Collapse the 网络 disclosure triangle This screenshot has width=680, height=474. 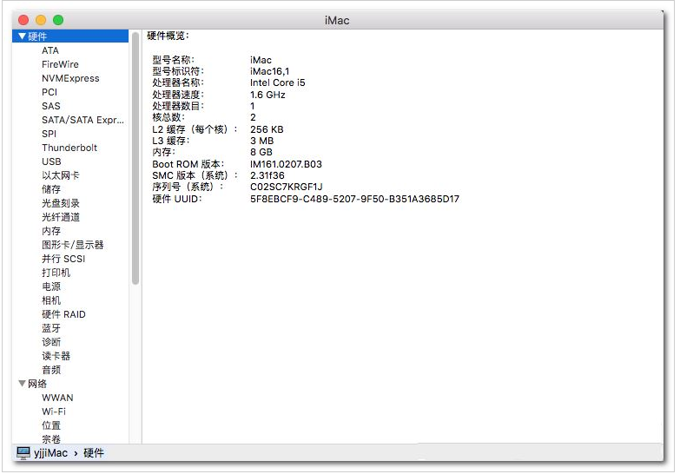point(22,384)
